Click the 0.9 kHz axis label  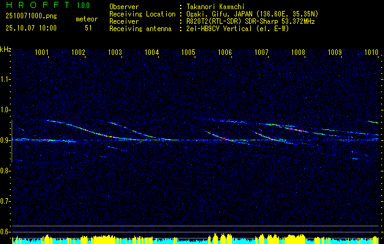[x=5, y=140]
